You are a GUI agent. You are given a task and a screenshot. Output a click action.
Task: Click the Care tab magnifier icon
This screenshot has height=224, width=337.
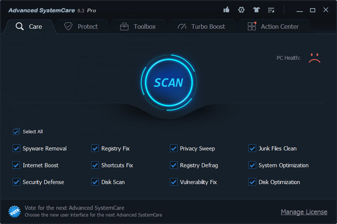(x=19, y=27)
